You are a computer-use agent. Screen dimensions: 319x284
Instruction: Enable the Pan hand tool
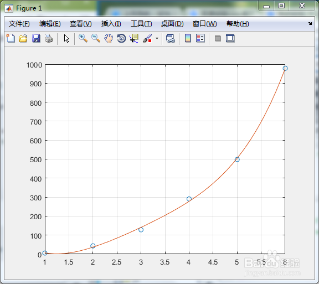pos(109,38)
